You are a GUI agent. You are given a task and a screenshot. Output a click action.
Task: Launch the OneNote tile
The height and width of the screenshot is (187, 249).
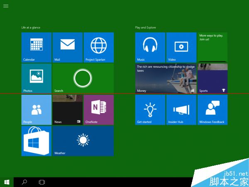(99, 110)
